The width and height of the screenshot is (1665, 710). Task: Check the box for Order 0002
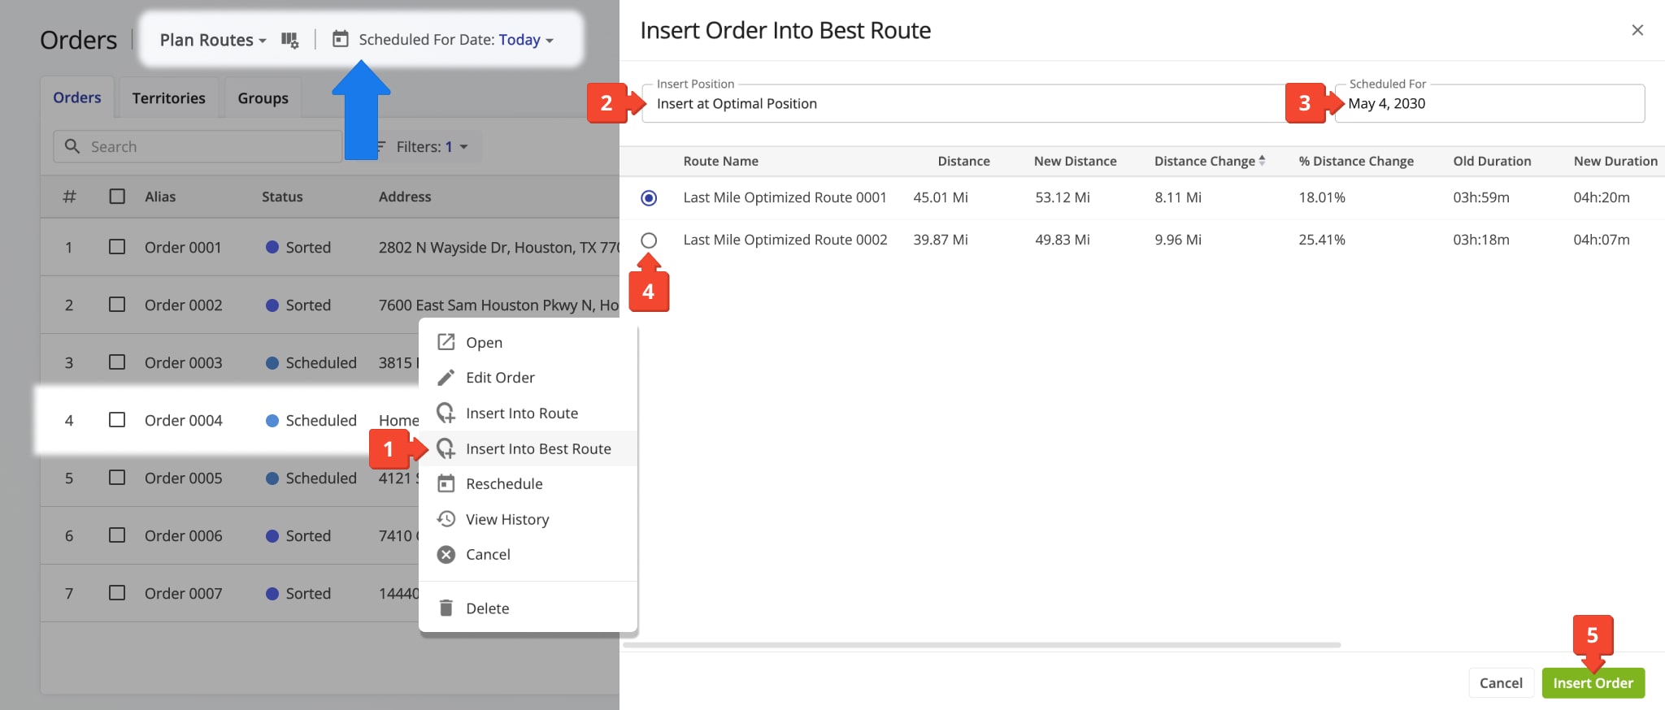(x=117, y=304)
